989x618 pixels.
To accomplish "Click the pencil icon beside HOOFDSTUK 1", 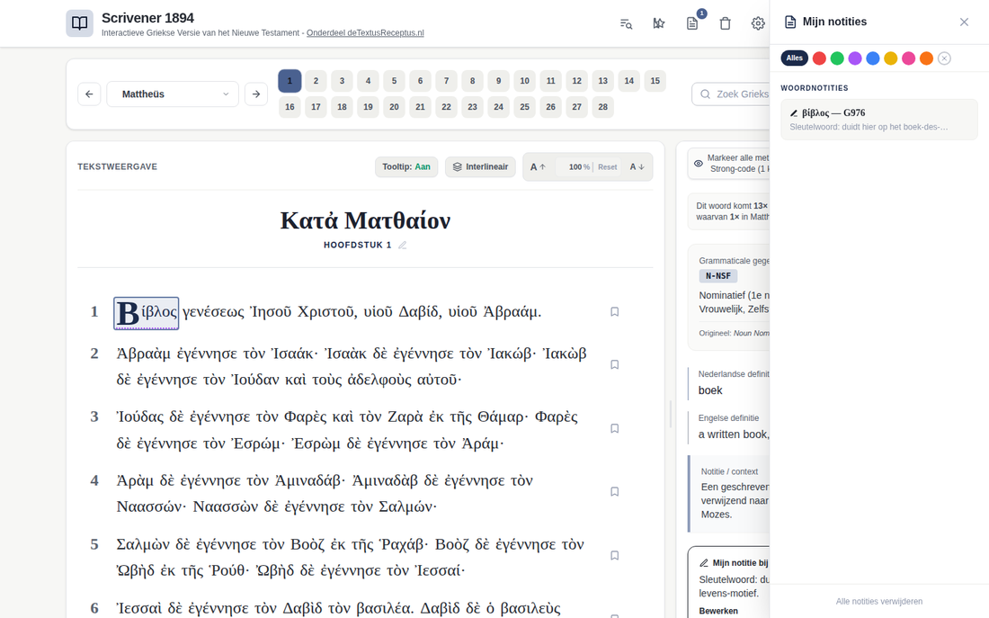I will pyautogui.click(x=403, y=245).
